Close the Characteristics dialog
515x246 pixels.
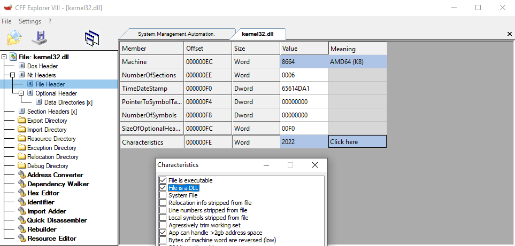pyautogui.click(x=314, y=165)
